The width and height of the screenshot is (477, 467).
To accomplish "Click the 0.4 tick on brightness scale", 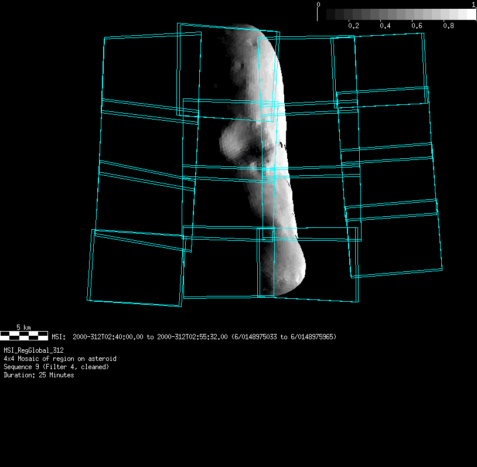I will click(385, 26).
